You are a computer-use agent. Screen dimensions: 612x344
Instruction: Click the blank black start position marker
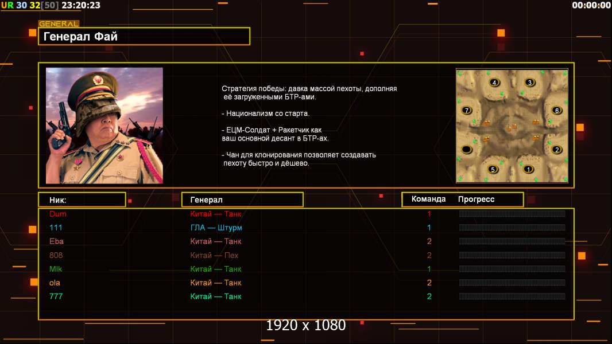[x=466, y=149]
